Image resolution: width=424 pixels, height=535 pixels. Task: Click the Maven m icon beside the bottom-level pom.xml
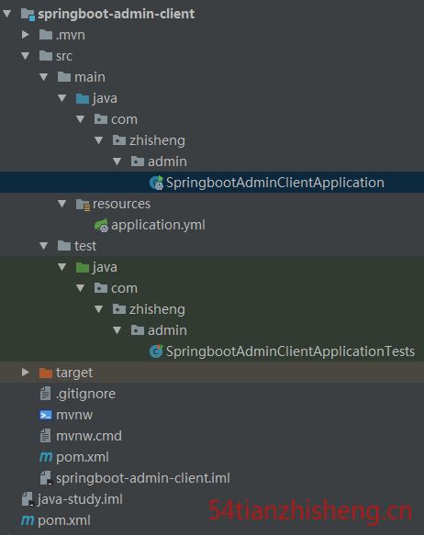pyautogui.click(x=28, y=520)
